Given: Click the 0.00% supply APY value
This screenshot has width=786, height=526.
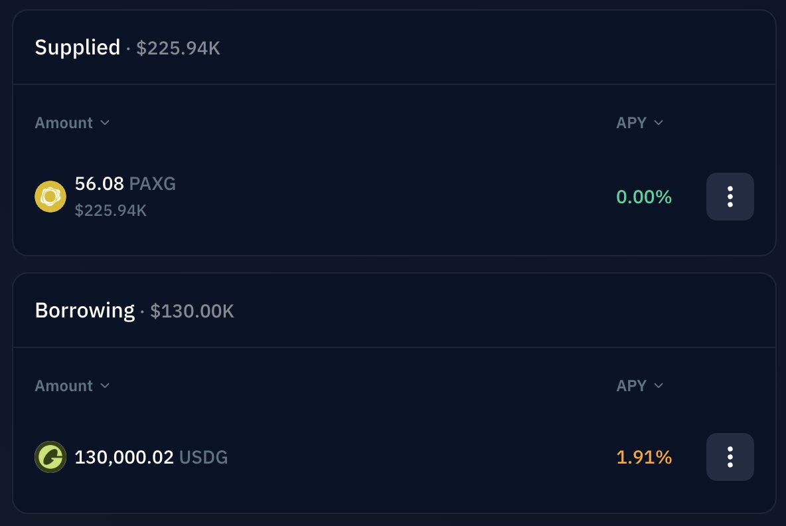Looking at the screenshot, I should (644, 197).
